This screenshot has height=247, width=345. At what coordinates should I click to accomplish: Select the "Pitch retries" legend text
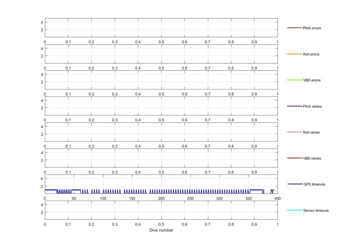(312, 106)
